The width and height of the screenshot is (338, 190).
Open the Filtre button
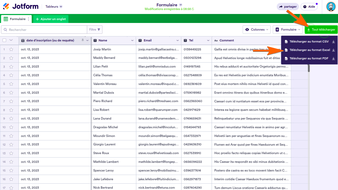95,30
